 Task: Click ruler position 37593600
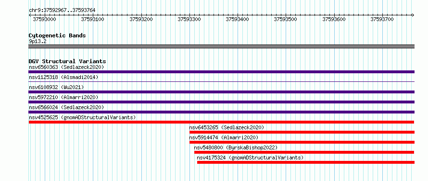click(334, 19)
